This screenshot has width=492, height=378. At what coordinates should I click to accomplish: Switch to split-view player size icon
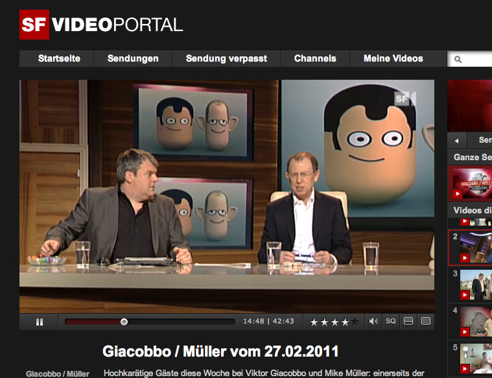pyautogui.click(x=408, y=321)
